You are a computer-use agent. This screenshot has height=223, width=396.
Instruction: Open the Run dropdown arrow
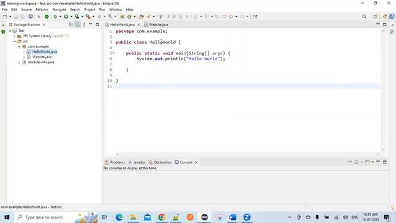pyautogui.click(x=71, y=17)
